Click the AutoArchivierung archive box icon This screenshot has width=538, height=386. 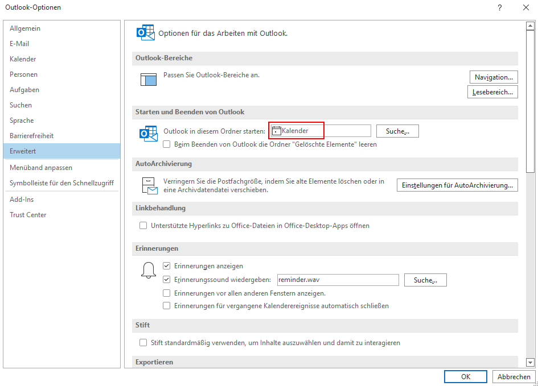click(x=150, y=186)
